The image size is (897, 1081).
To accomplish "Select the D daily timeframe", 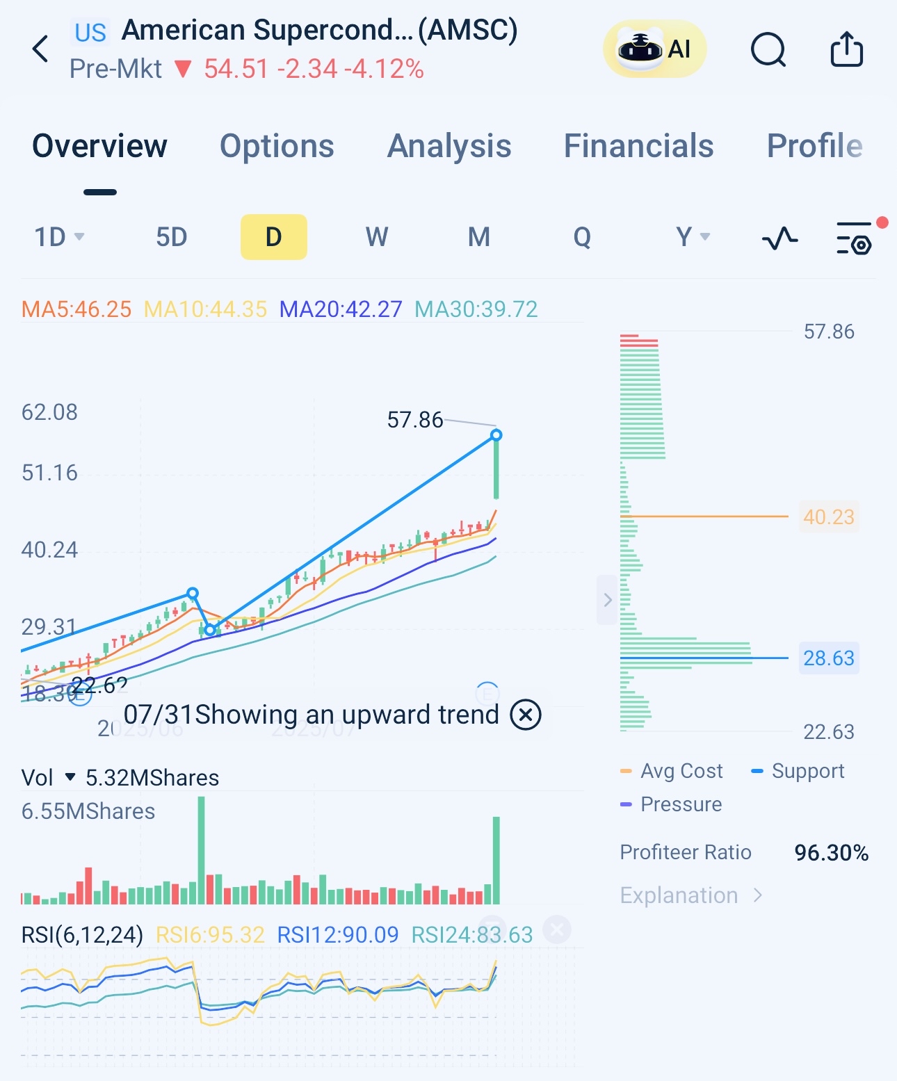I will [x=273, y=237].
